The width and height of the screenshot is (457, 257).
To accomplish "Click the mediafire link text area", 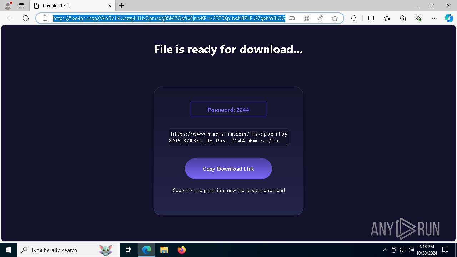I will (x=228, y=137).
